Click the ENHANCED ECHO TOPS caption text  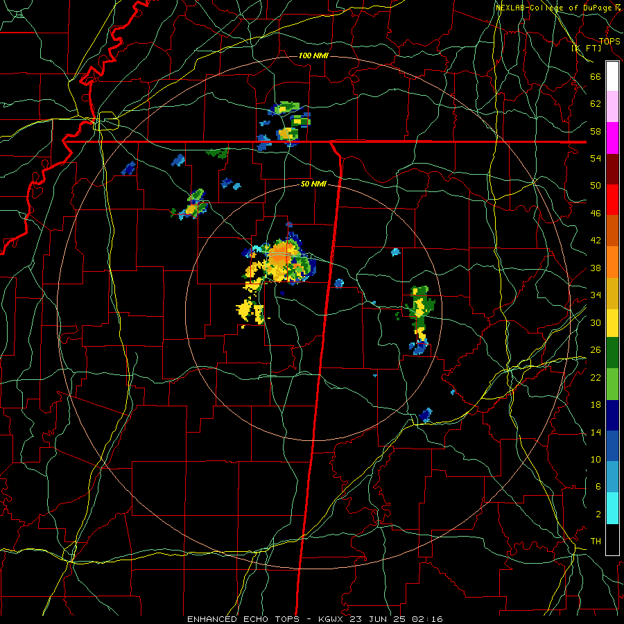243,619
